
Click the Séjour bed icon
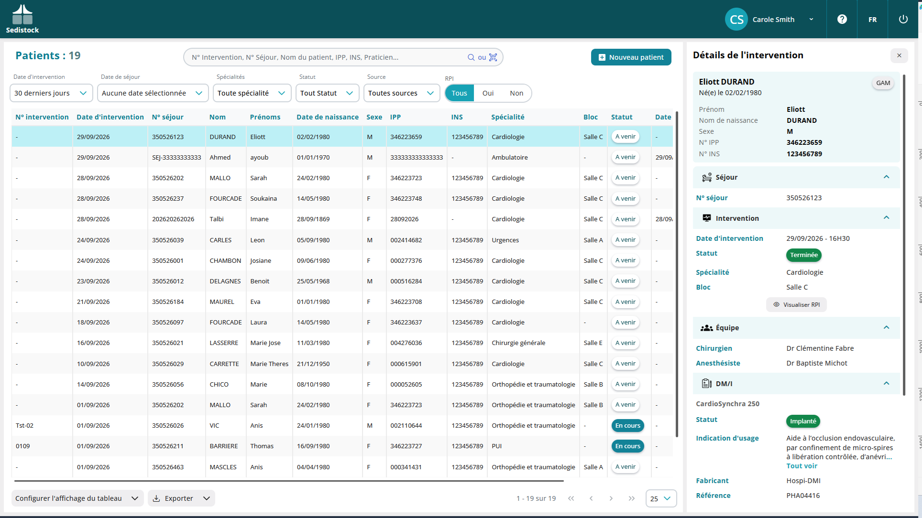[706, 177]
